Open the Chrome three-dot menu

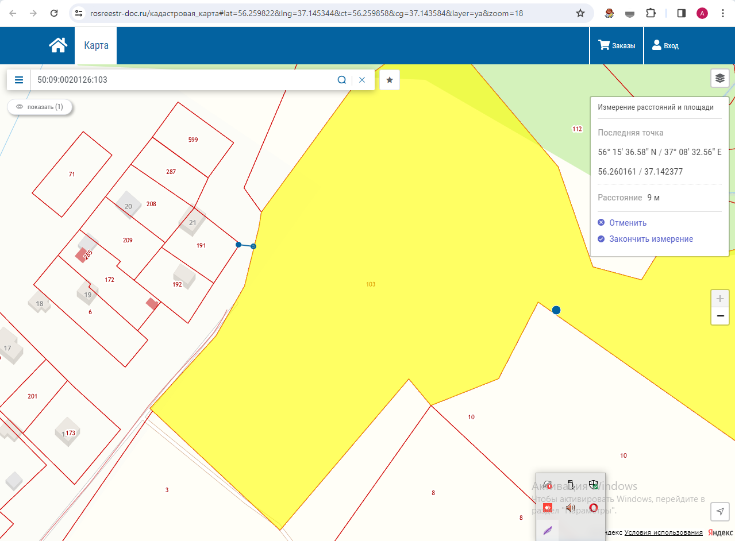tap(722, 13)
